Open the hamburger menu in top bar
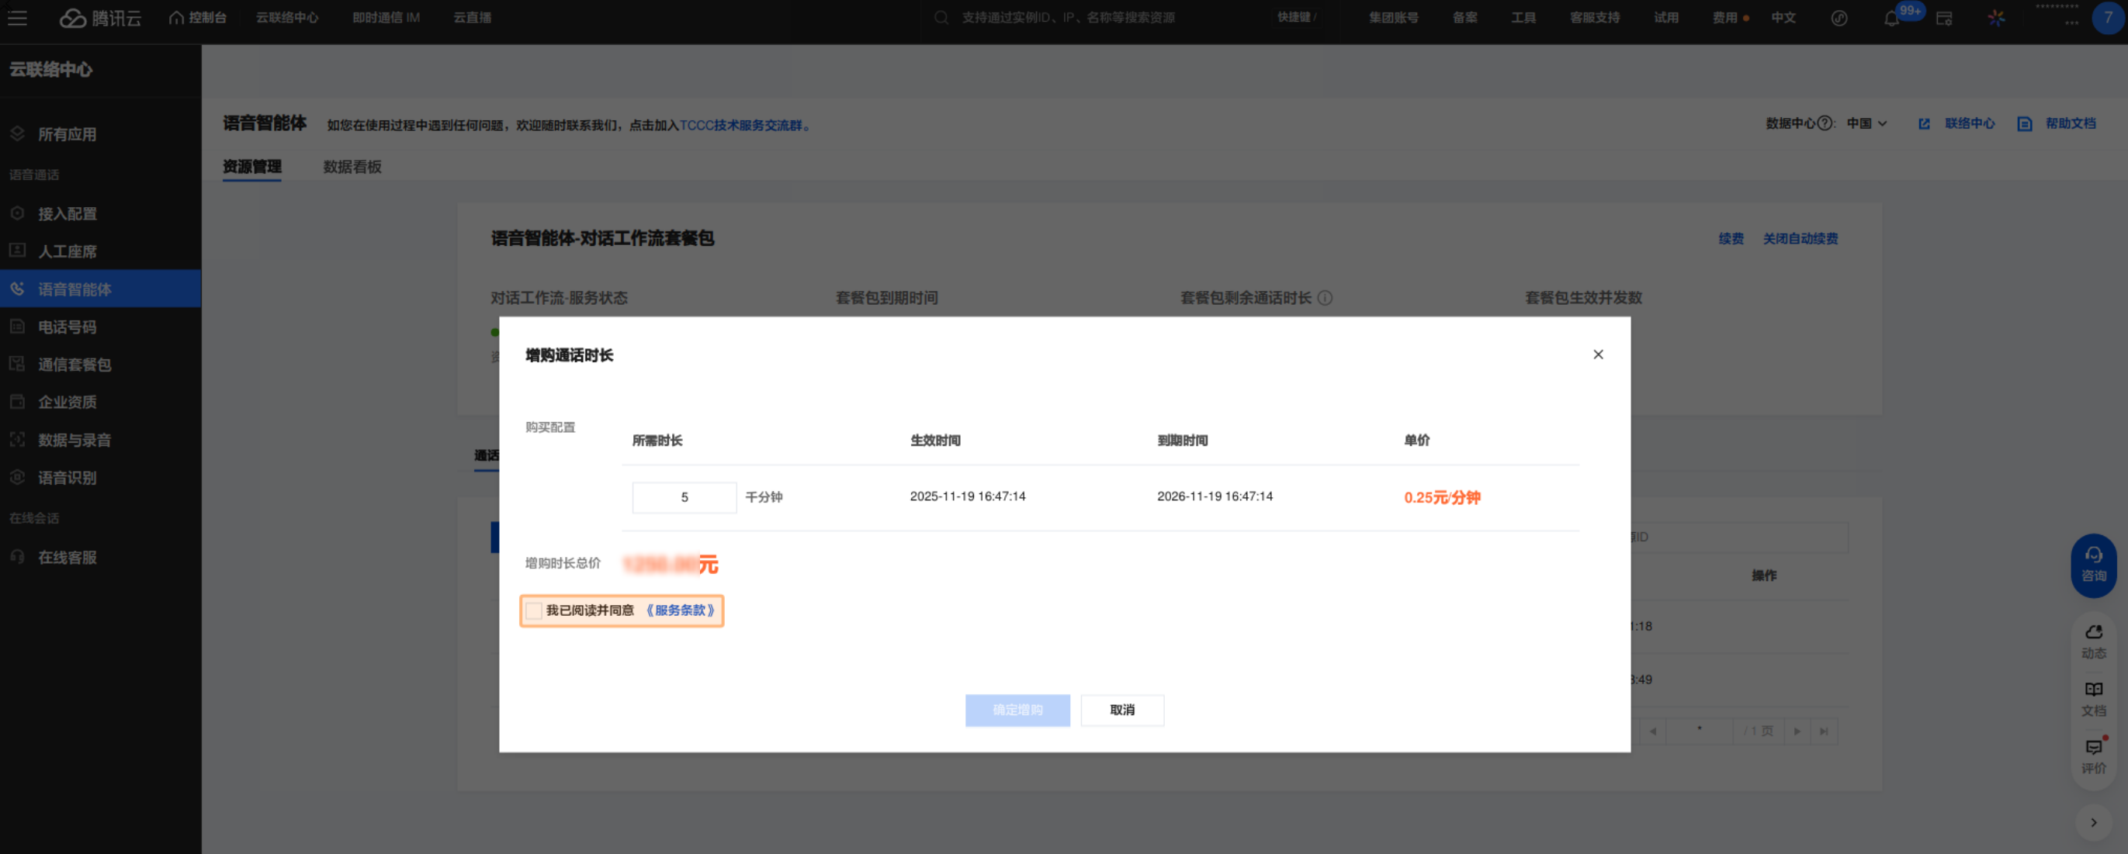Image resolution: width=2128 pixels, height=854 pixels. click(17, 18)
